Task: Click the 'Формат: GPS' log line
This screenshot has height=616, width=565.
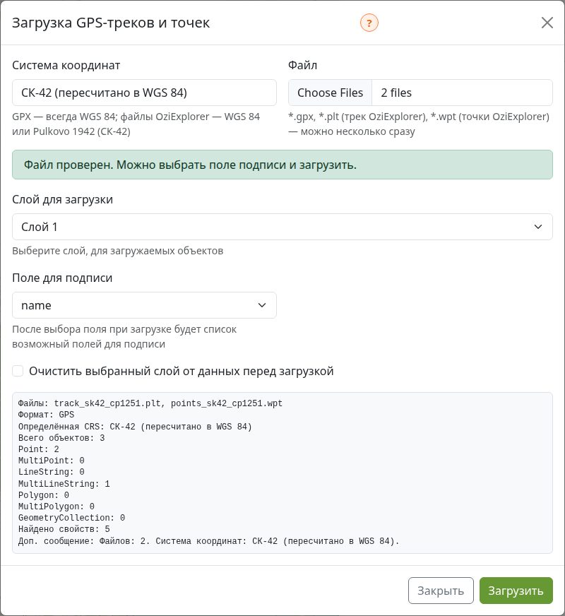Action: pos(47,415)
